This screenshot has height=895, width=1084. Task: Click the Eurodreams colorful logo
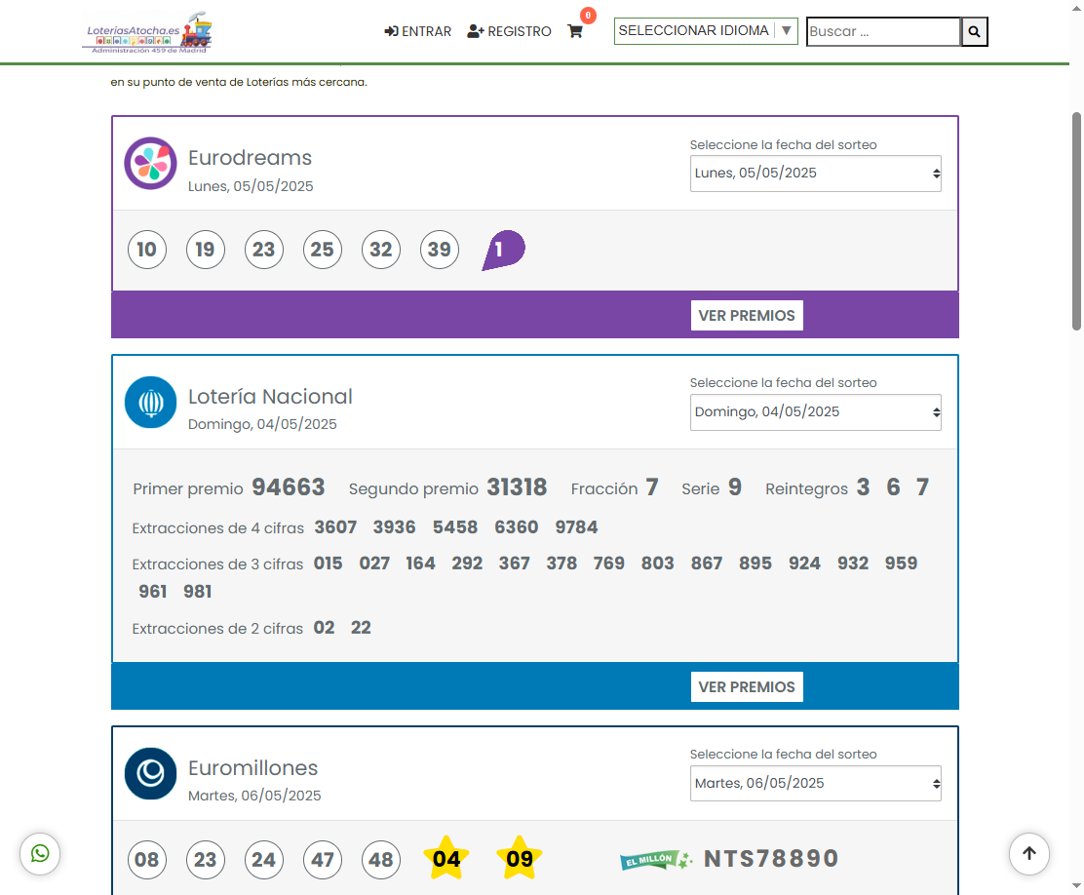point(151,163)
